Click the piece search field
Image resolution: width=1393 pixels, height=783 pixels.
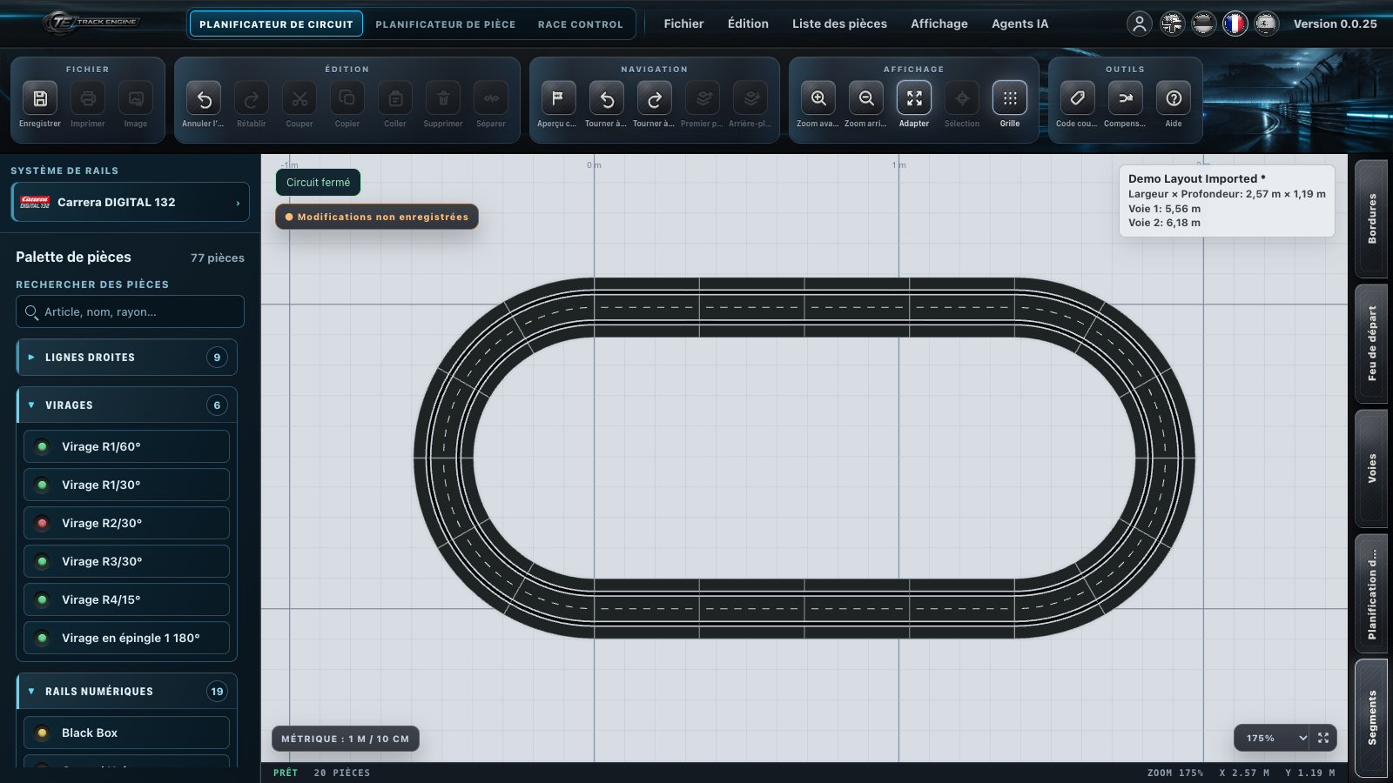(x=131, y=311)
